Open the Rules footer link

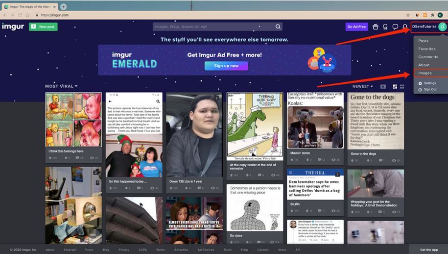tap(228, 250)
